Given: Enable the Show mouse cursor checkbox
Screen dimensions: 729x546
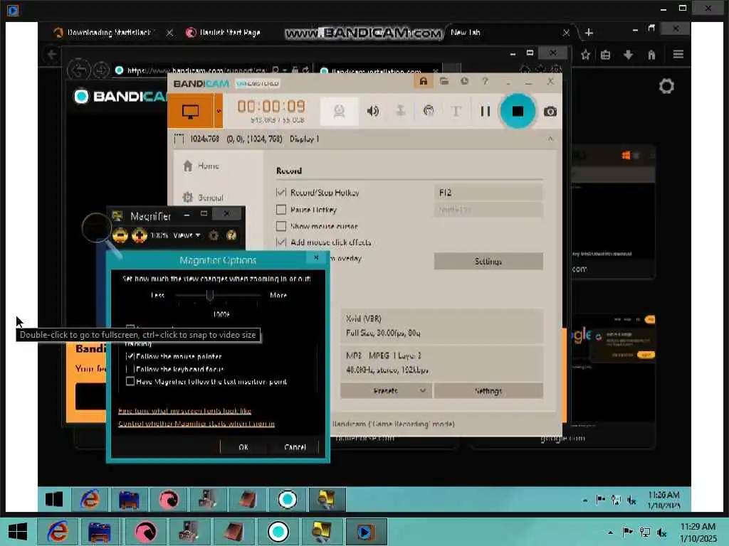Looking at the screenshot, I should [x=280, y=226].
